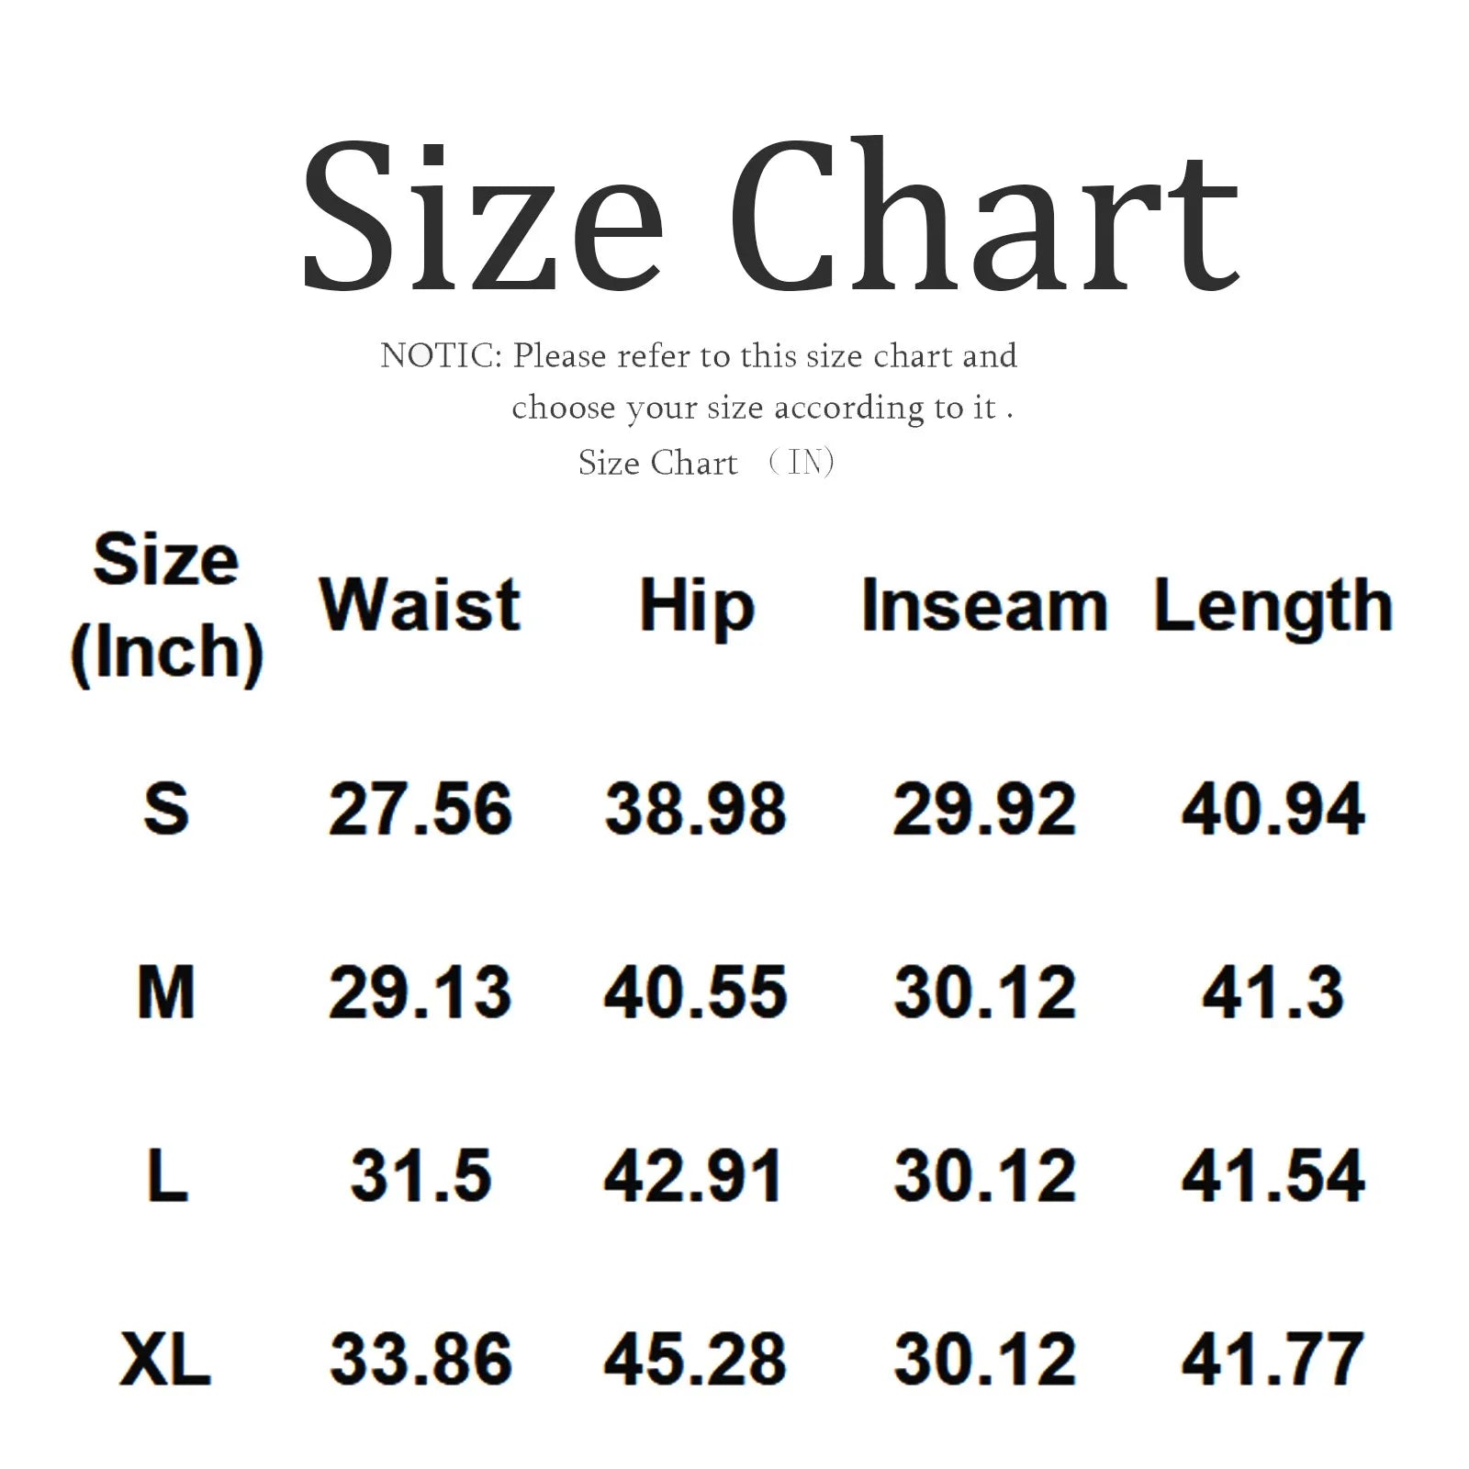The image size is (1469, 1469).
Task: Click the waist value 27.56
Action: [420, 809]
